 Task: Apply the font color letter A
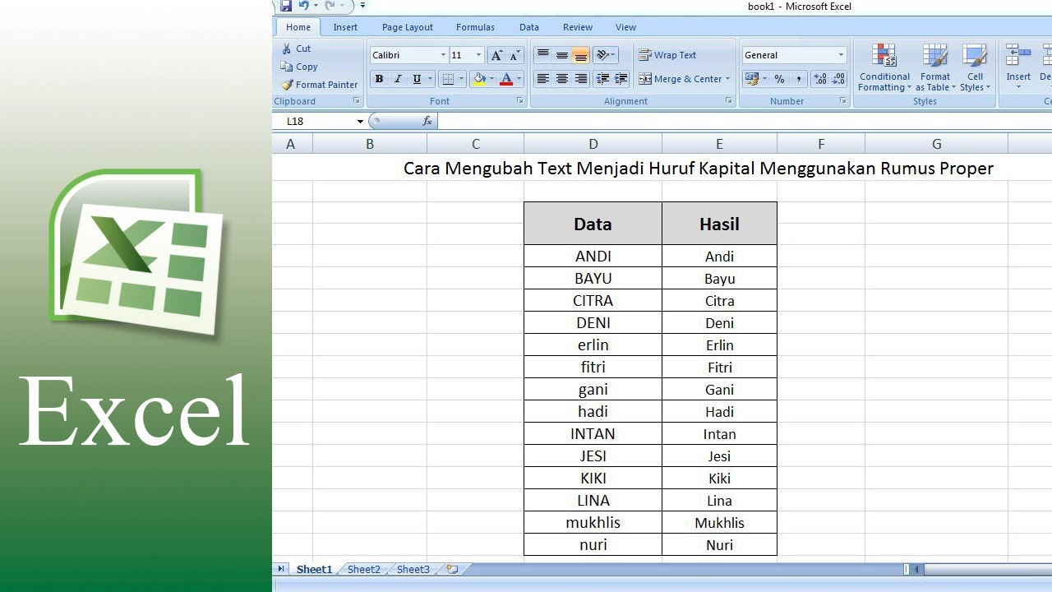click(x=506, y=79)
